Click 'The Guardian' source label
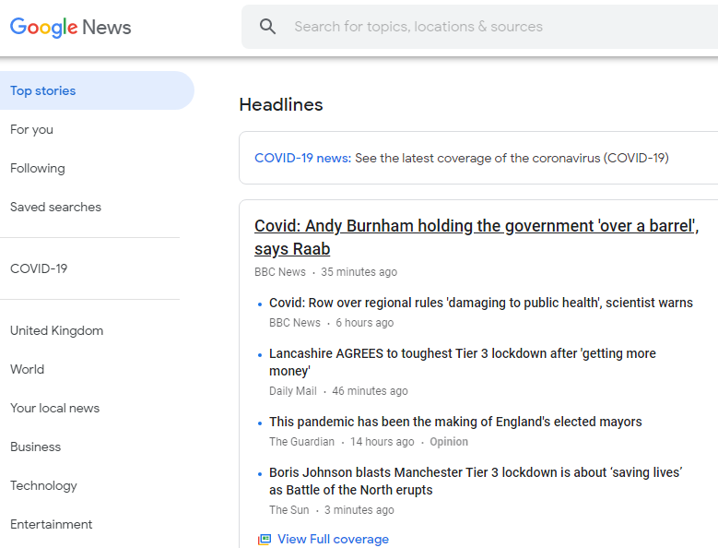Screen dimensions: 718x548 (301, 442)
